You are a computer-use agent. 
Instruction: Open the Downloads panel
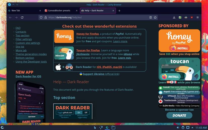coord(174,17)
